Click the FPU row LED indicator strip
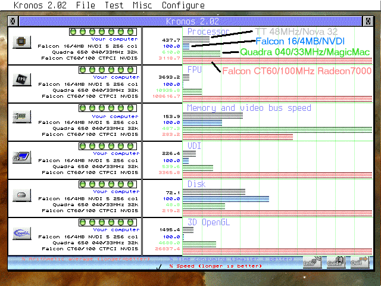This screenshot has width=381, height=286. click(108, 70)
